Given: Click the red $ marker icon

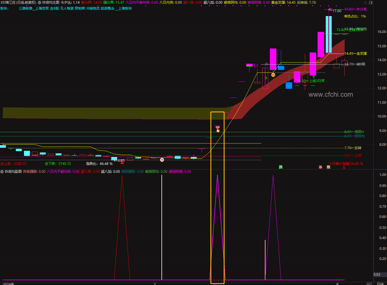Looking at the screenshot, I should pos(344,167).
